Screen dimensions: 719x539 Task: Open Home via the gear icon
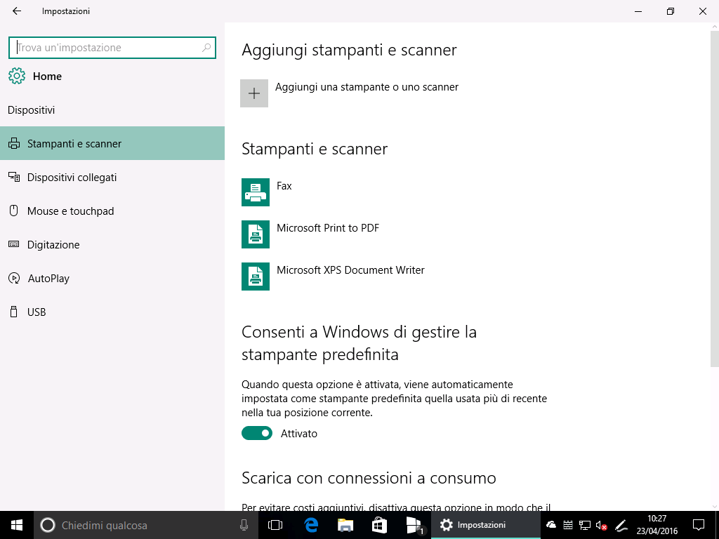pyautogui.click(x=17, y=76)
